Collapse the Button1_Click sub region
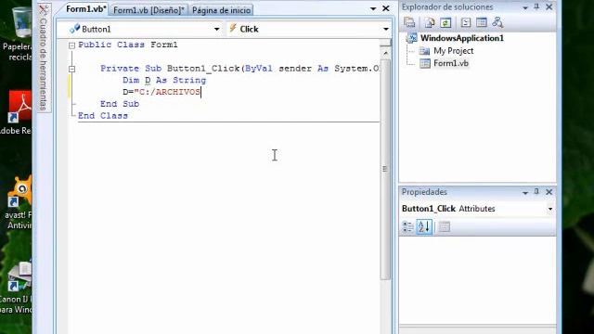The width and height of the screenshot is (594, 334). click(x=71, y=69)
